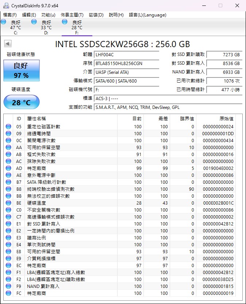Click raw value 0019004E0002

[218, 168]
